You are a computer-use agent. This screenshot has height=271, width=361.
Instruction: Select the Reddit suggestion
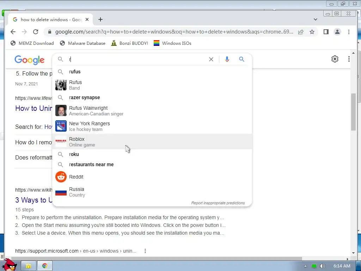[152, 177]
